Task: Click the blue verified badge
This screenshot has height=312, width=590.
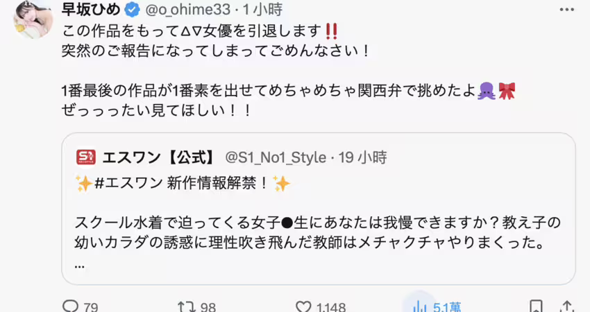Action: pyautogui.click(x=131, y=10)
